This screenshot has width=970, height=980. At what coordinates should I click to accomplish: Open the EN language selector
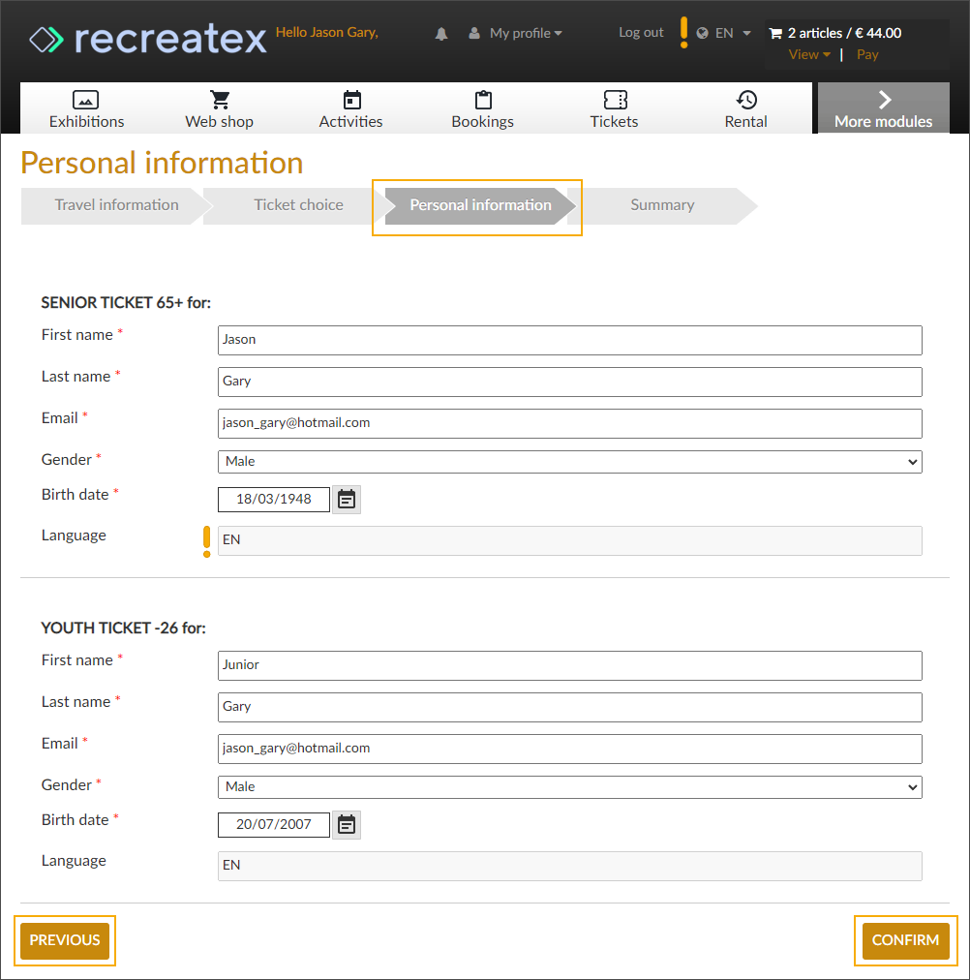coord(725,33)
